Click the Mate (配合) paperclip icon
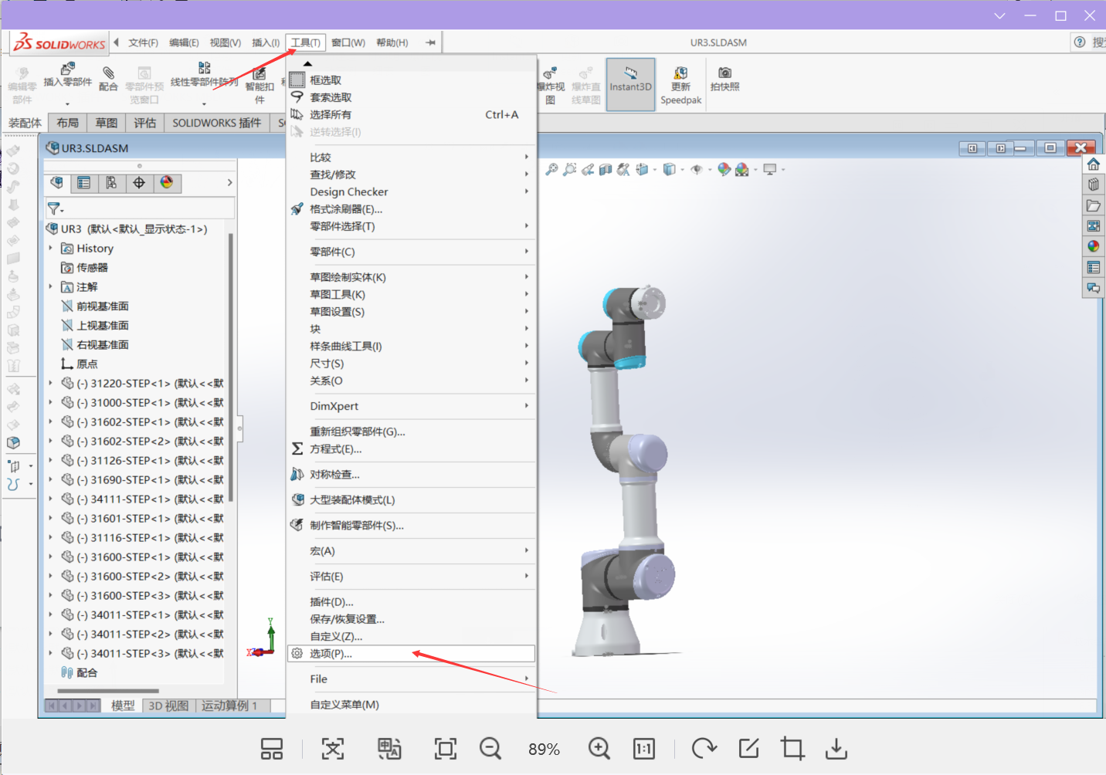Image resolution: width=1106 pixels, height=775 pixels. pos(108,72)
